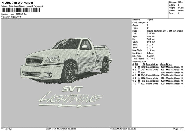
Task: Click 'Natural White' in the 9737-stitch row
Action: point(152,70)
